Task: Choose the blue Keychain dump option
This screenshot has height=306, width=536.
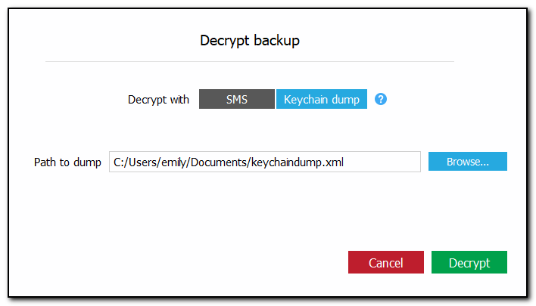Action: (x=321, y=99)
